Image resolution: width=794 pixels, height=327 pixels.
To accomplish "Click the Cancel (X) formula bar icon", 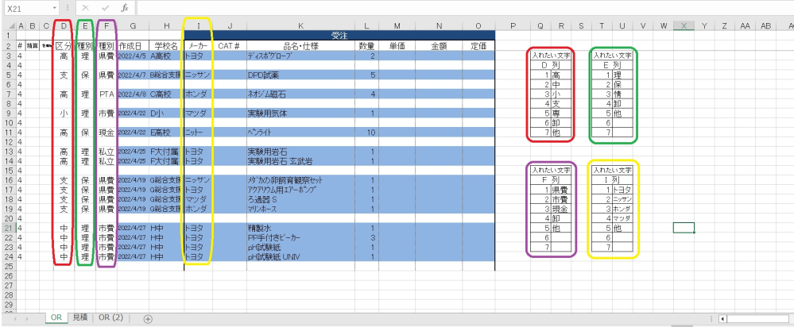I will [x=85, y=9].
